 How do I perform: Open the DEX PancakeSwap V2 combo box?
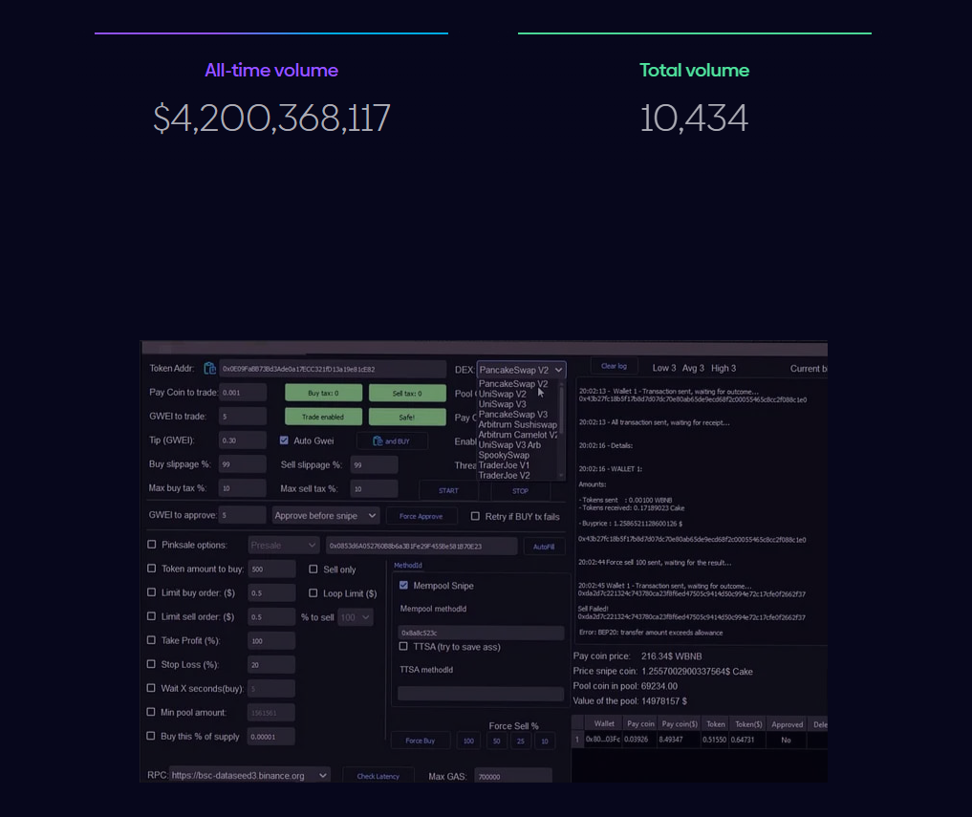point(521,370)
